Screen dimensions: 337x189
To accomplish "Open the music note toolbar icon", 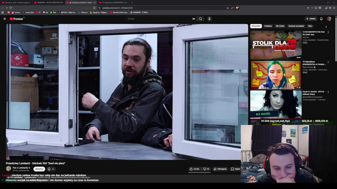I will click(326, 8).
